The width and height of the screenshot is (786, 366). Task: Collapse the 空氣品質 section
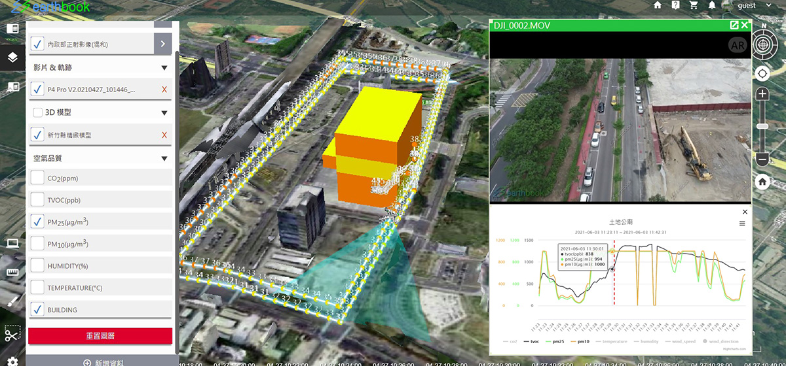(164, 158)
